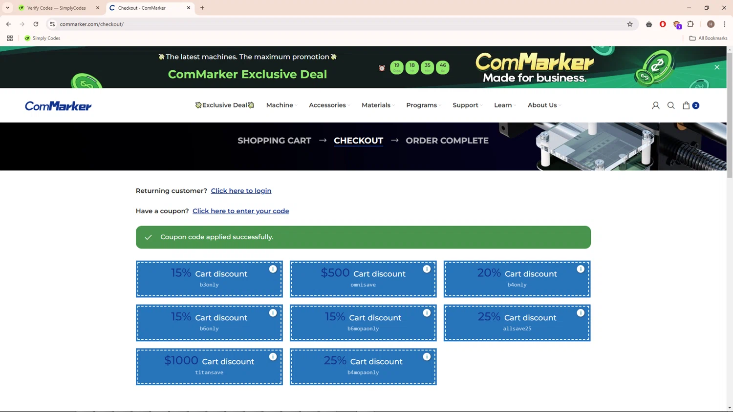Screen dimensions: 733x412
Task: Expand the Accessories menu
Action: click(x=329, y=105)
